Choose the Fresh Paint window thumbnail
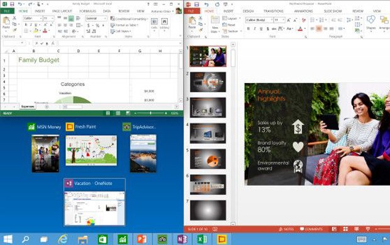Image resolution: width=390 pixels, height=245 pixels. [x=91, y=150]
